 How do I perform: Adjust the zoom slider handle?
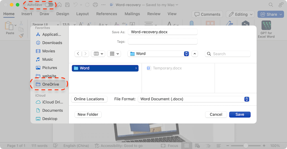tap(246, 146)
